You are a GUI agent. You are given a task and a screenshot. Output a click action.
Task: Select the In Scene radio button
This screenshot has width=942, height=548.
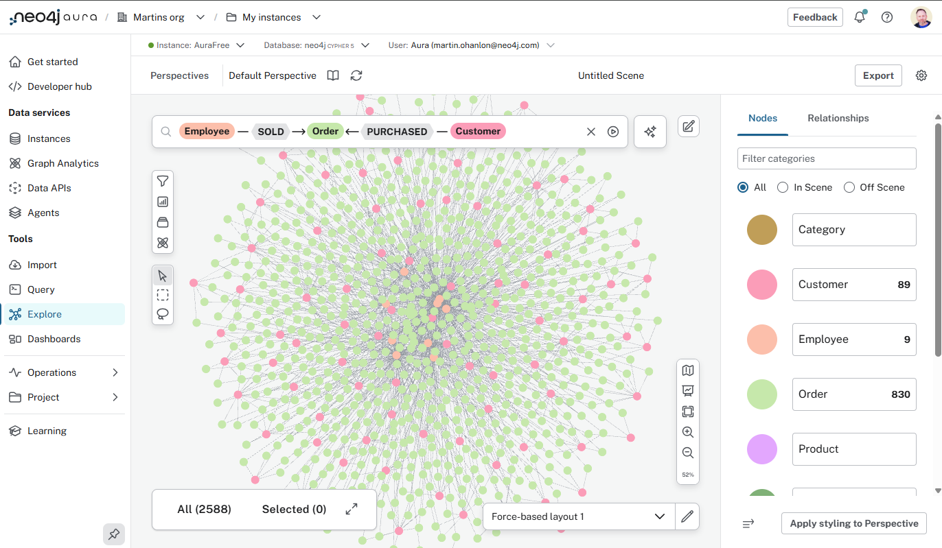(783, 187)
